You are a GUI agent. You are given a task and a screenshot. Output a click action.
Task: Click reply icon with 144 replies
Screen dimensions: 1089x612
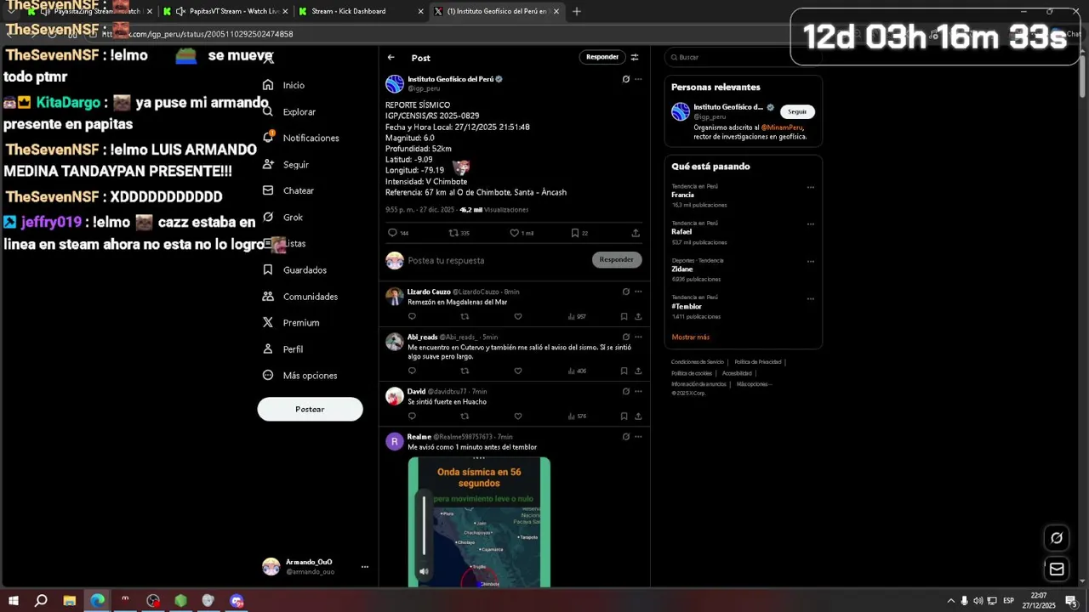coord(392,233)
